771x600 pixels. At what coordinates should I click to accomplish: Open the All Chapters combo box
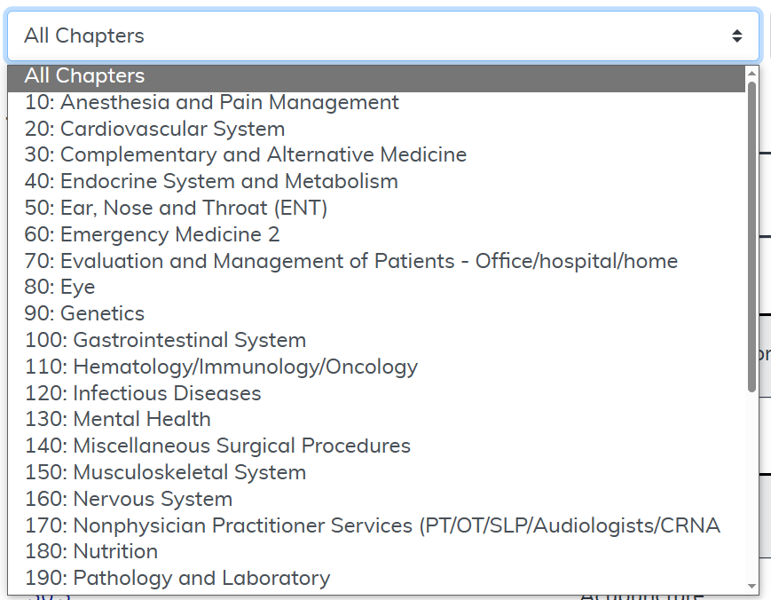373,36
